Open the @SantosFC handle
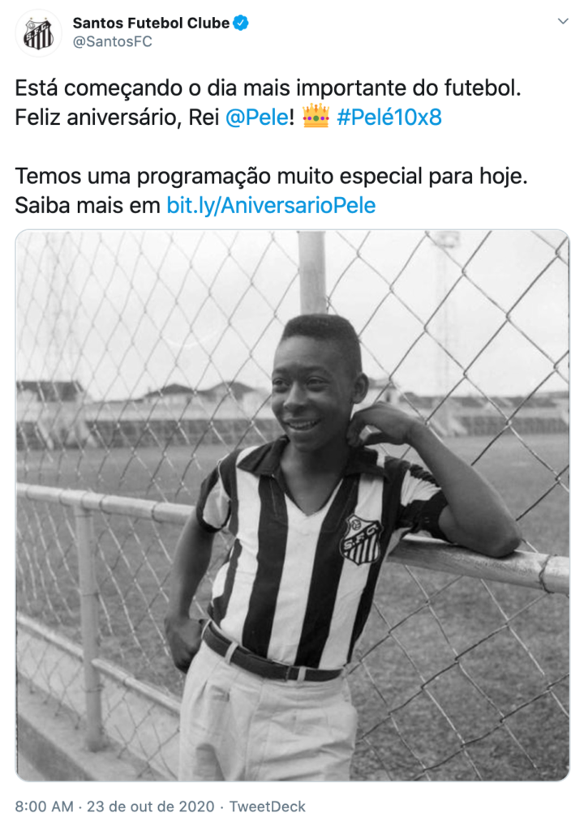 113,42
